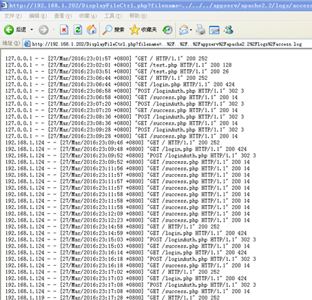Click GET / line at 23:14:58

point(112,226)
